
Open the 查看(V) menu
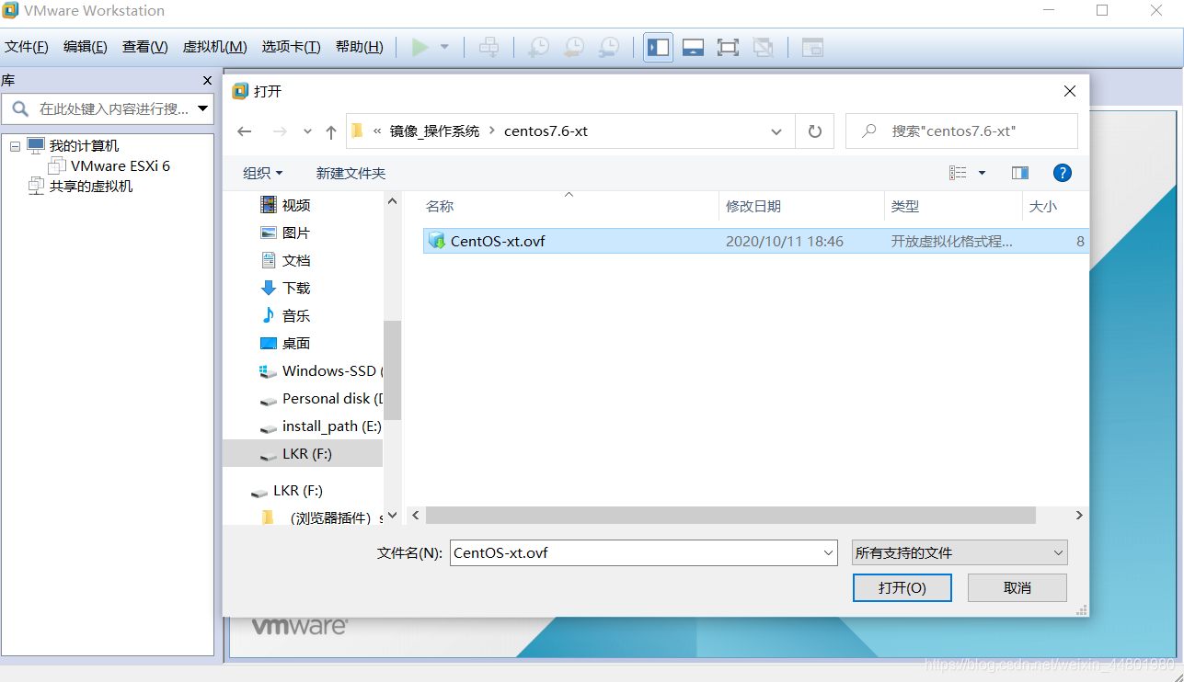(145, 47)
